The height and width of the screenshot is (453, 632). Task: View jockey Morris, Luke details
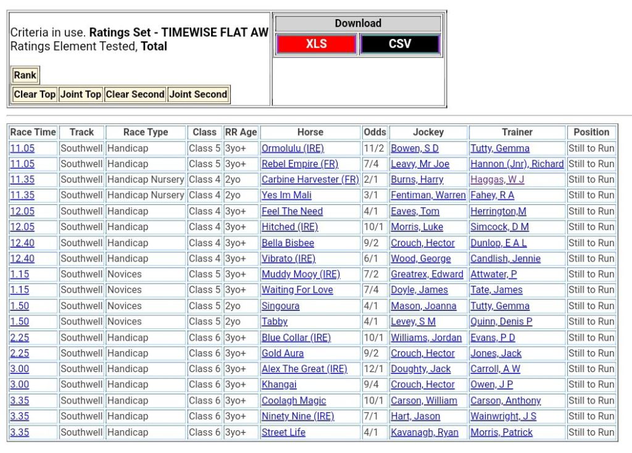point(417,226)
